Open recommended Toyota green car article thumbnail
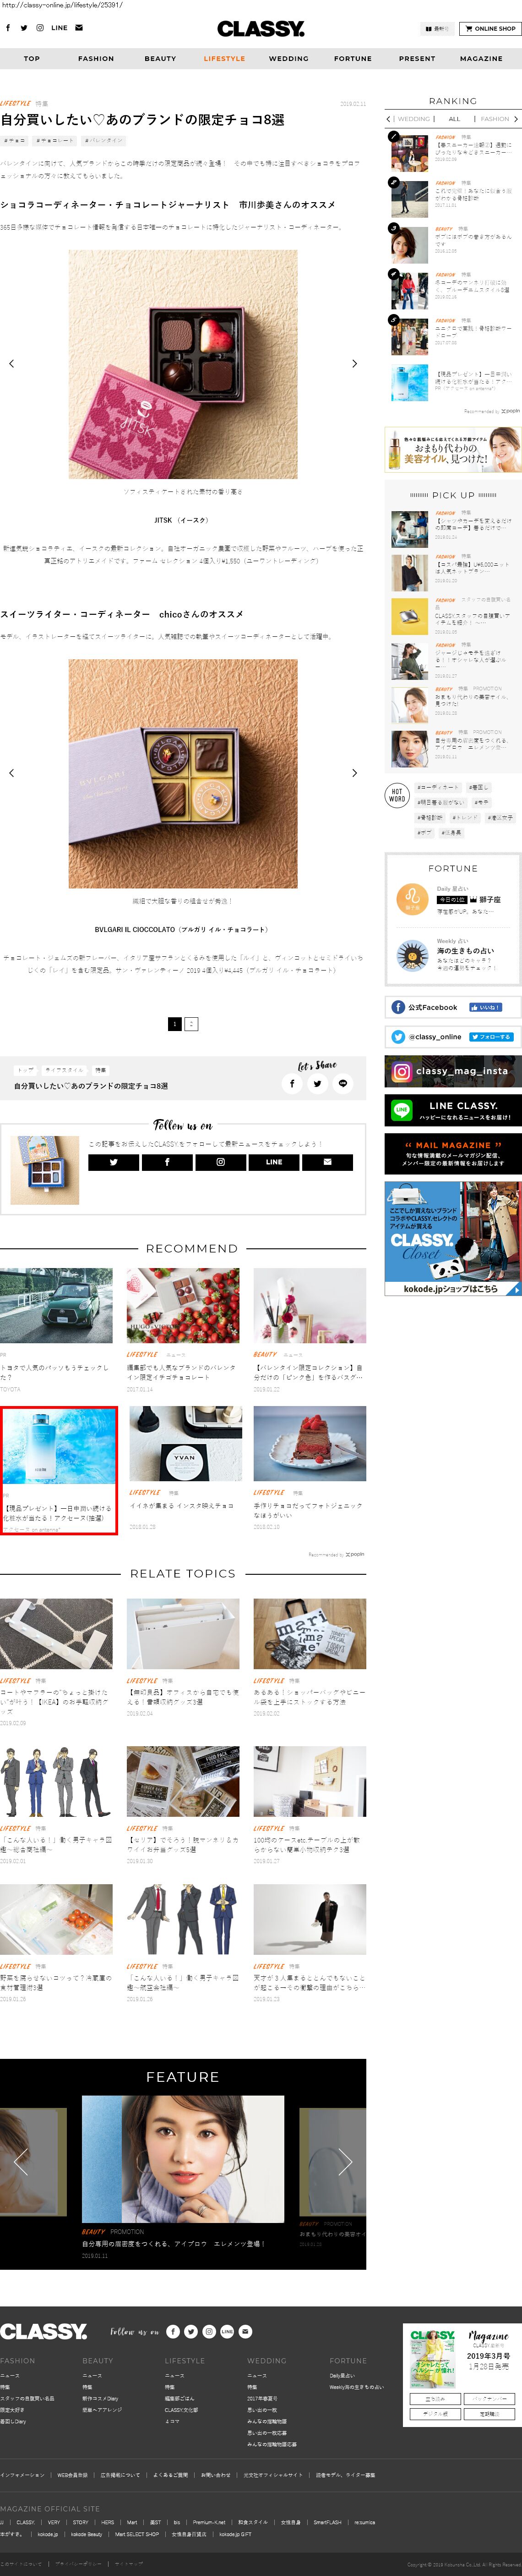The width and height of the screenshot is (522, 2576). point(56,1305)
